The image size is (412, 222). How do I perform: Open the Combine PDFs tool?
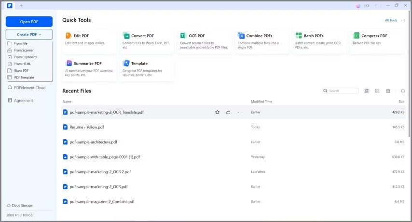pos(261,41)
